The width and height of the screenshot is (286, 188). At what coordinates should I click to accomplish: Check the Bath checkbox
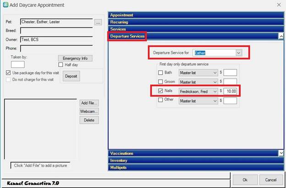tap(160, 72)
